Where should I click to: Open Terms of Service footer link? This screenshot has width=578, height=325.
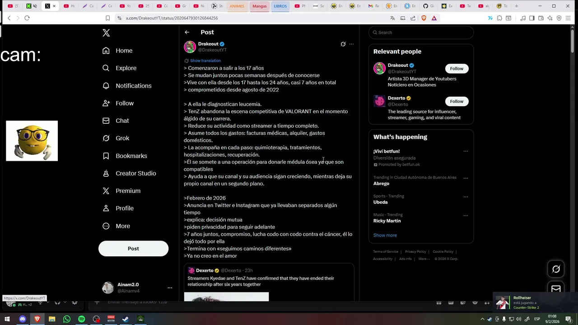pyautogui.click(x=386, y=251)
